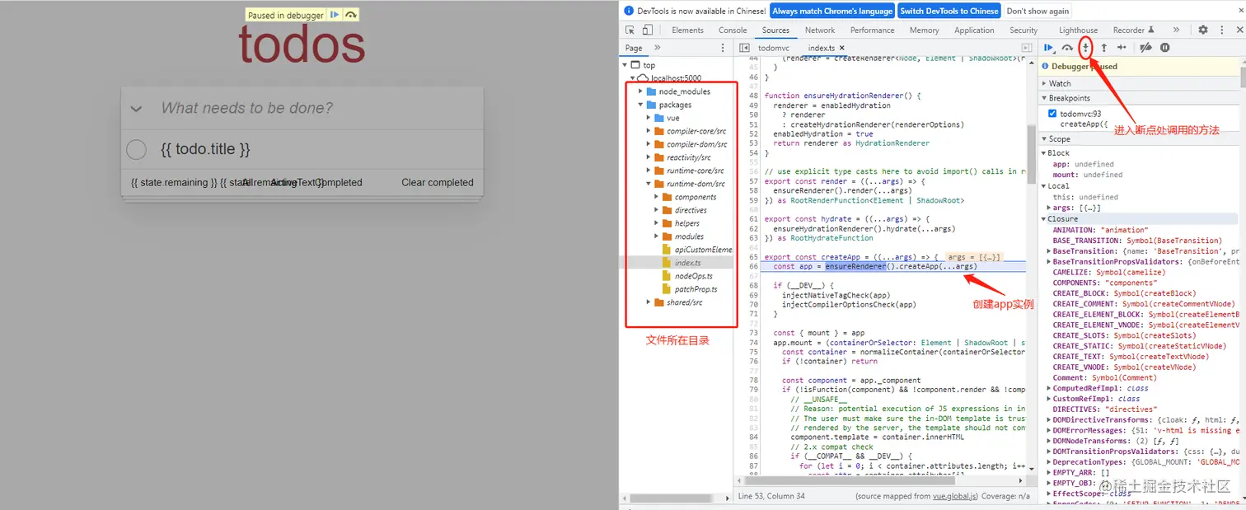This screenshot has width=1246, height=510.
Task: Open nodeOps.ts file in the tree
Action: point(693,276)
